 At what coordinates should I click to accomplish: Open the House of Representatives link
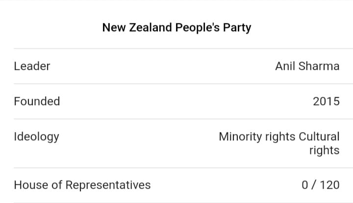click(82, 185)
